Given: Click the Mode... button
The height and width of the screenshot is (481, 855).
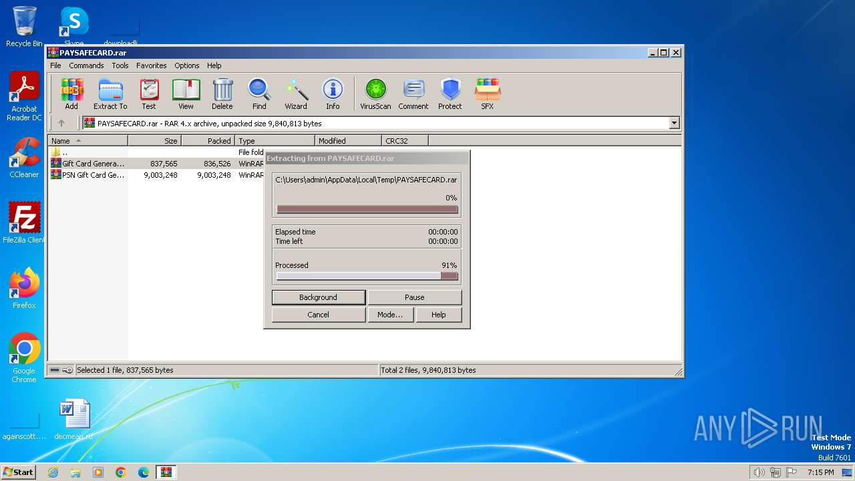Looking at the screenshot, I should (390, 315).
